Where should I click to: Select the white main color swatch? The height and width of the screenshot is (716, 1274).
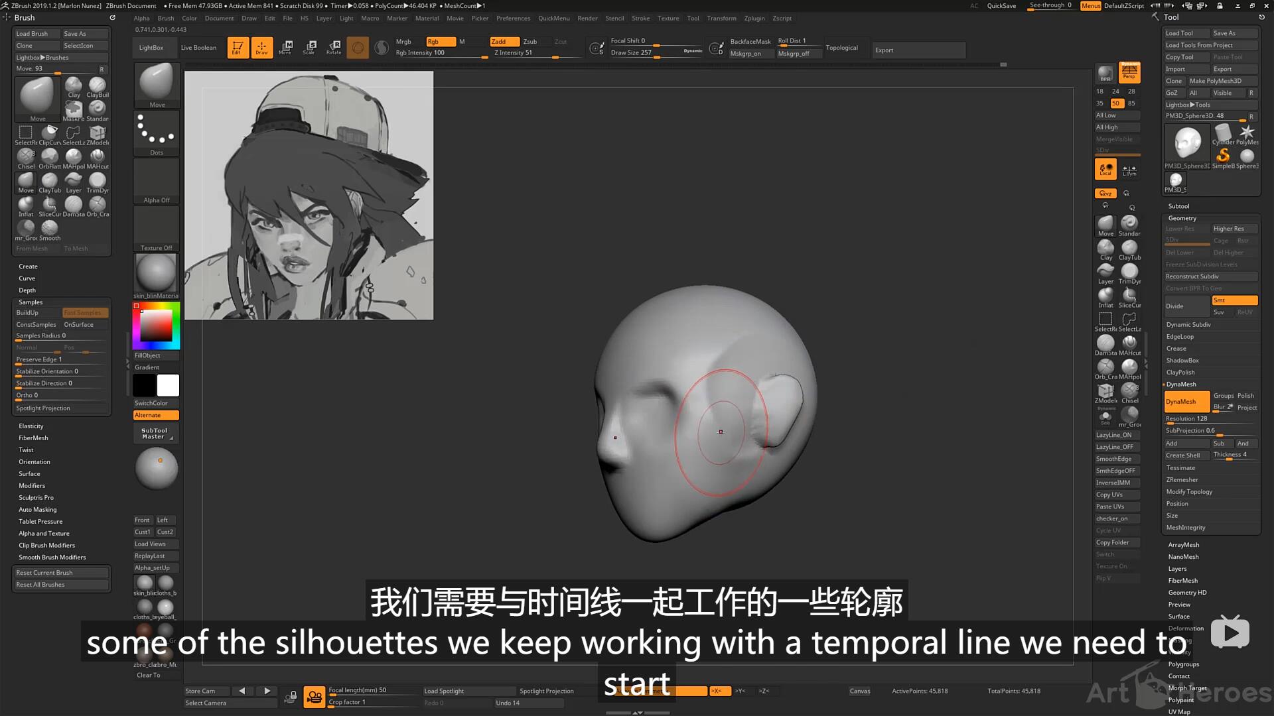168,385
